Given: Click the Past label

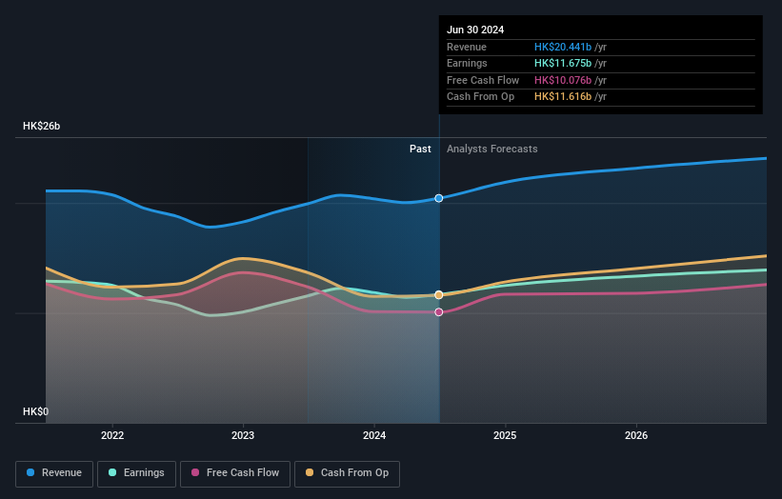Looking at the screenshot, I should point(420,149).
